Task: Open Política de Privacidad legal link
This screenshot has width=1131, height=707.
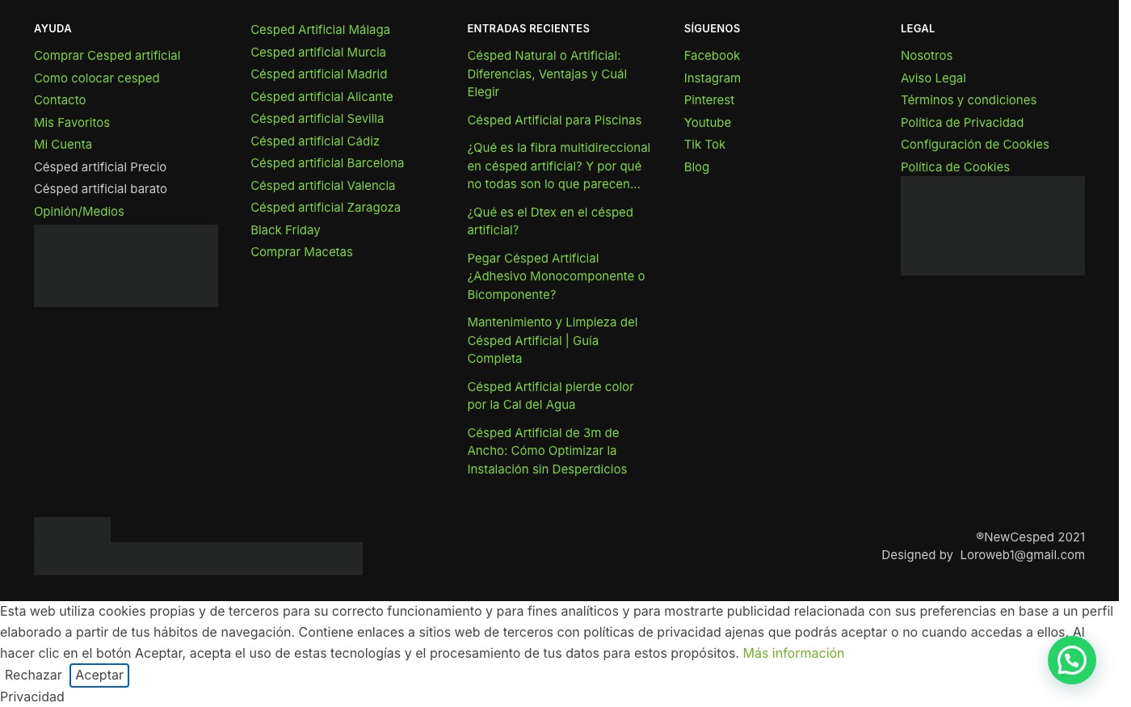Action: click(961, 123)
